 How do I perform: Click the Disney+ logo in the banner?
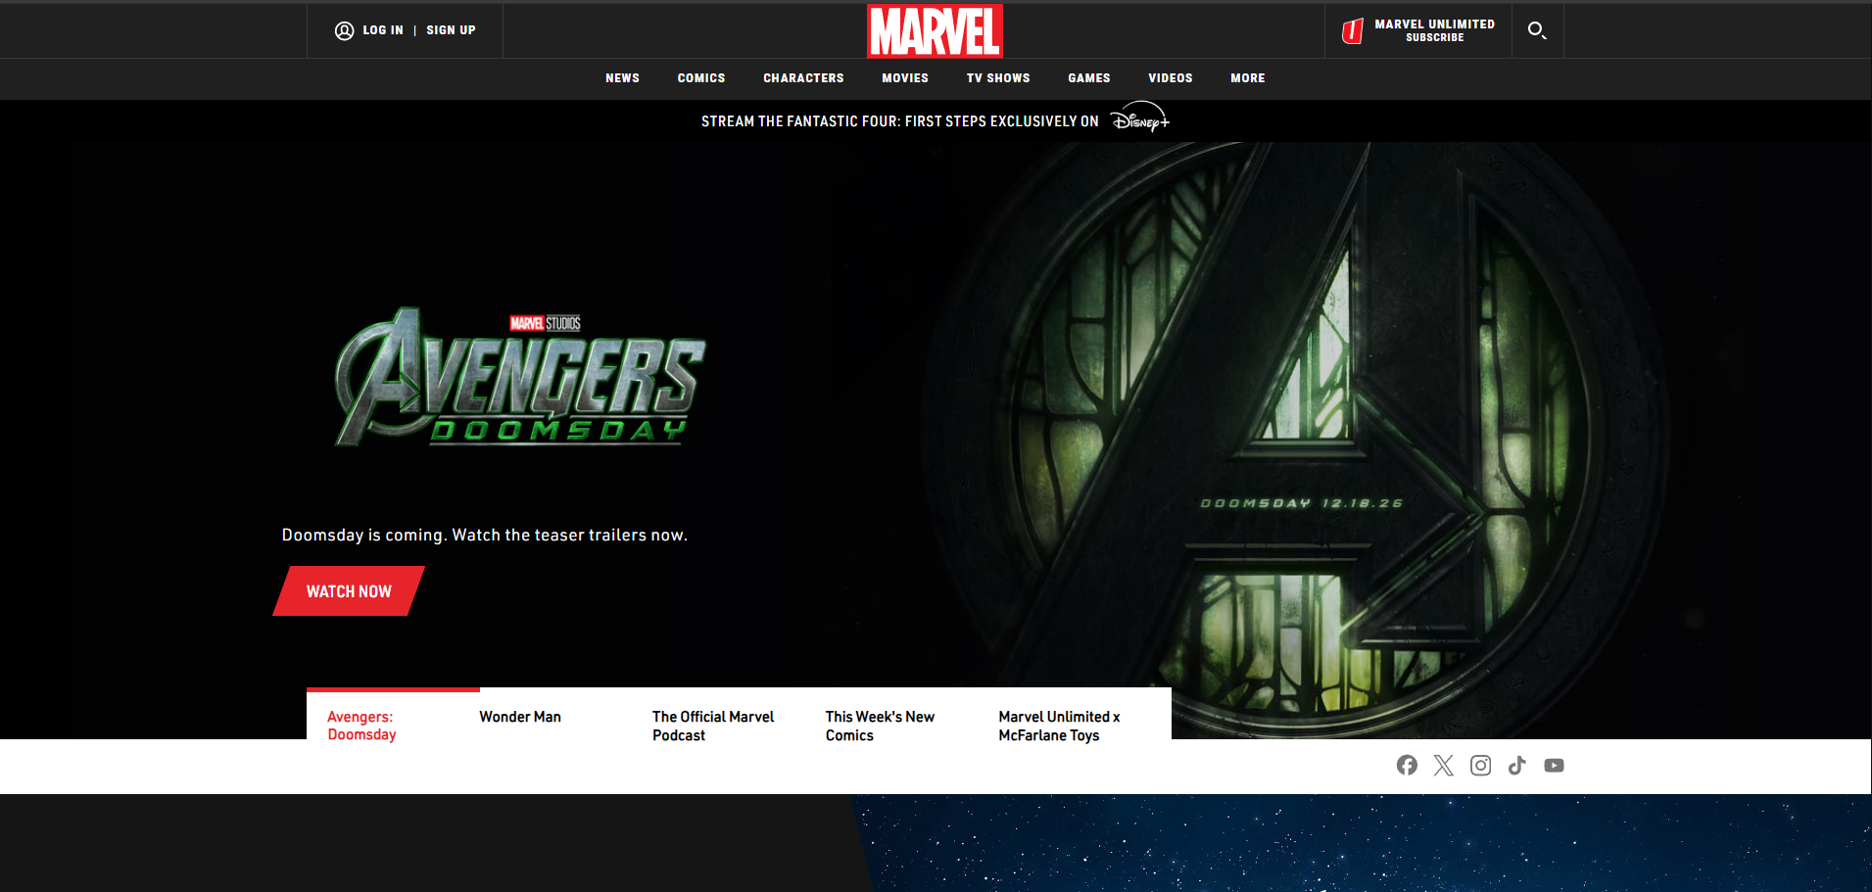click(x=1139, y=119)
